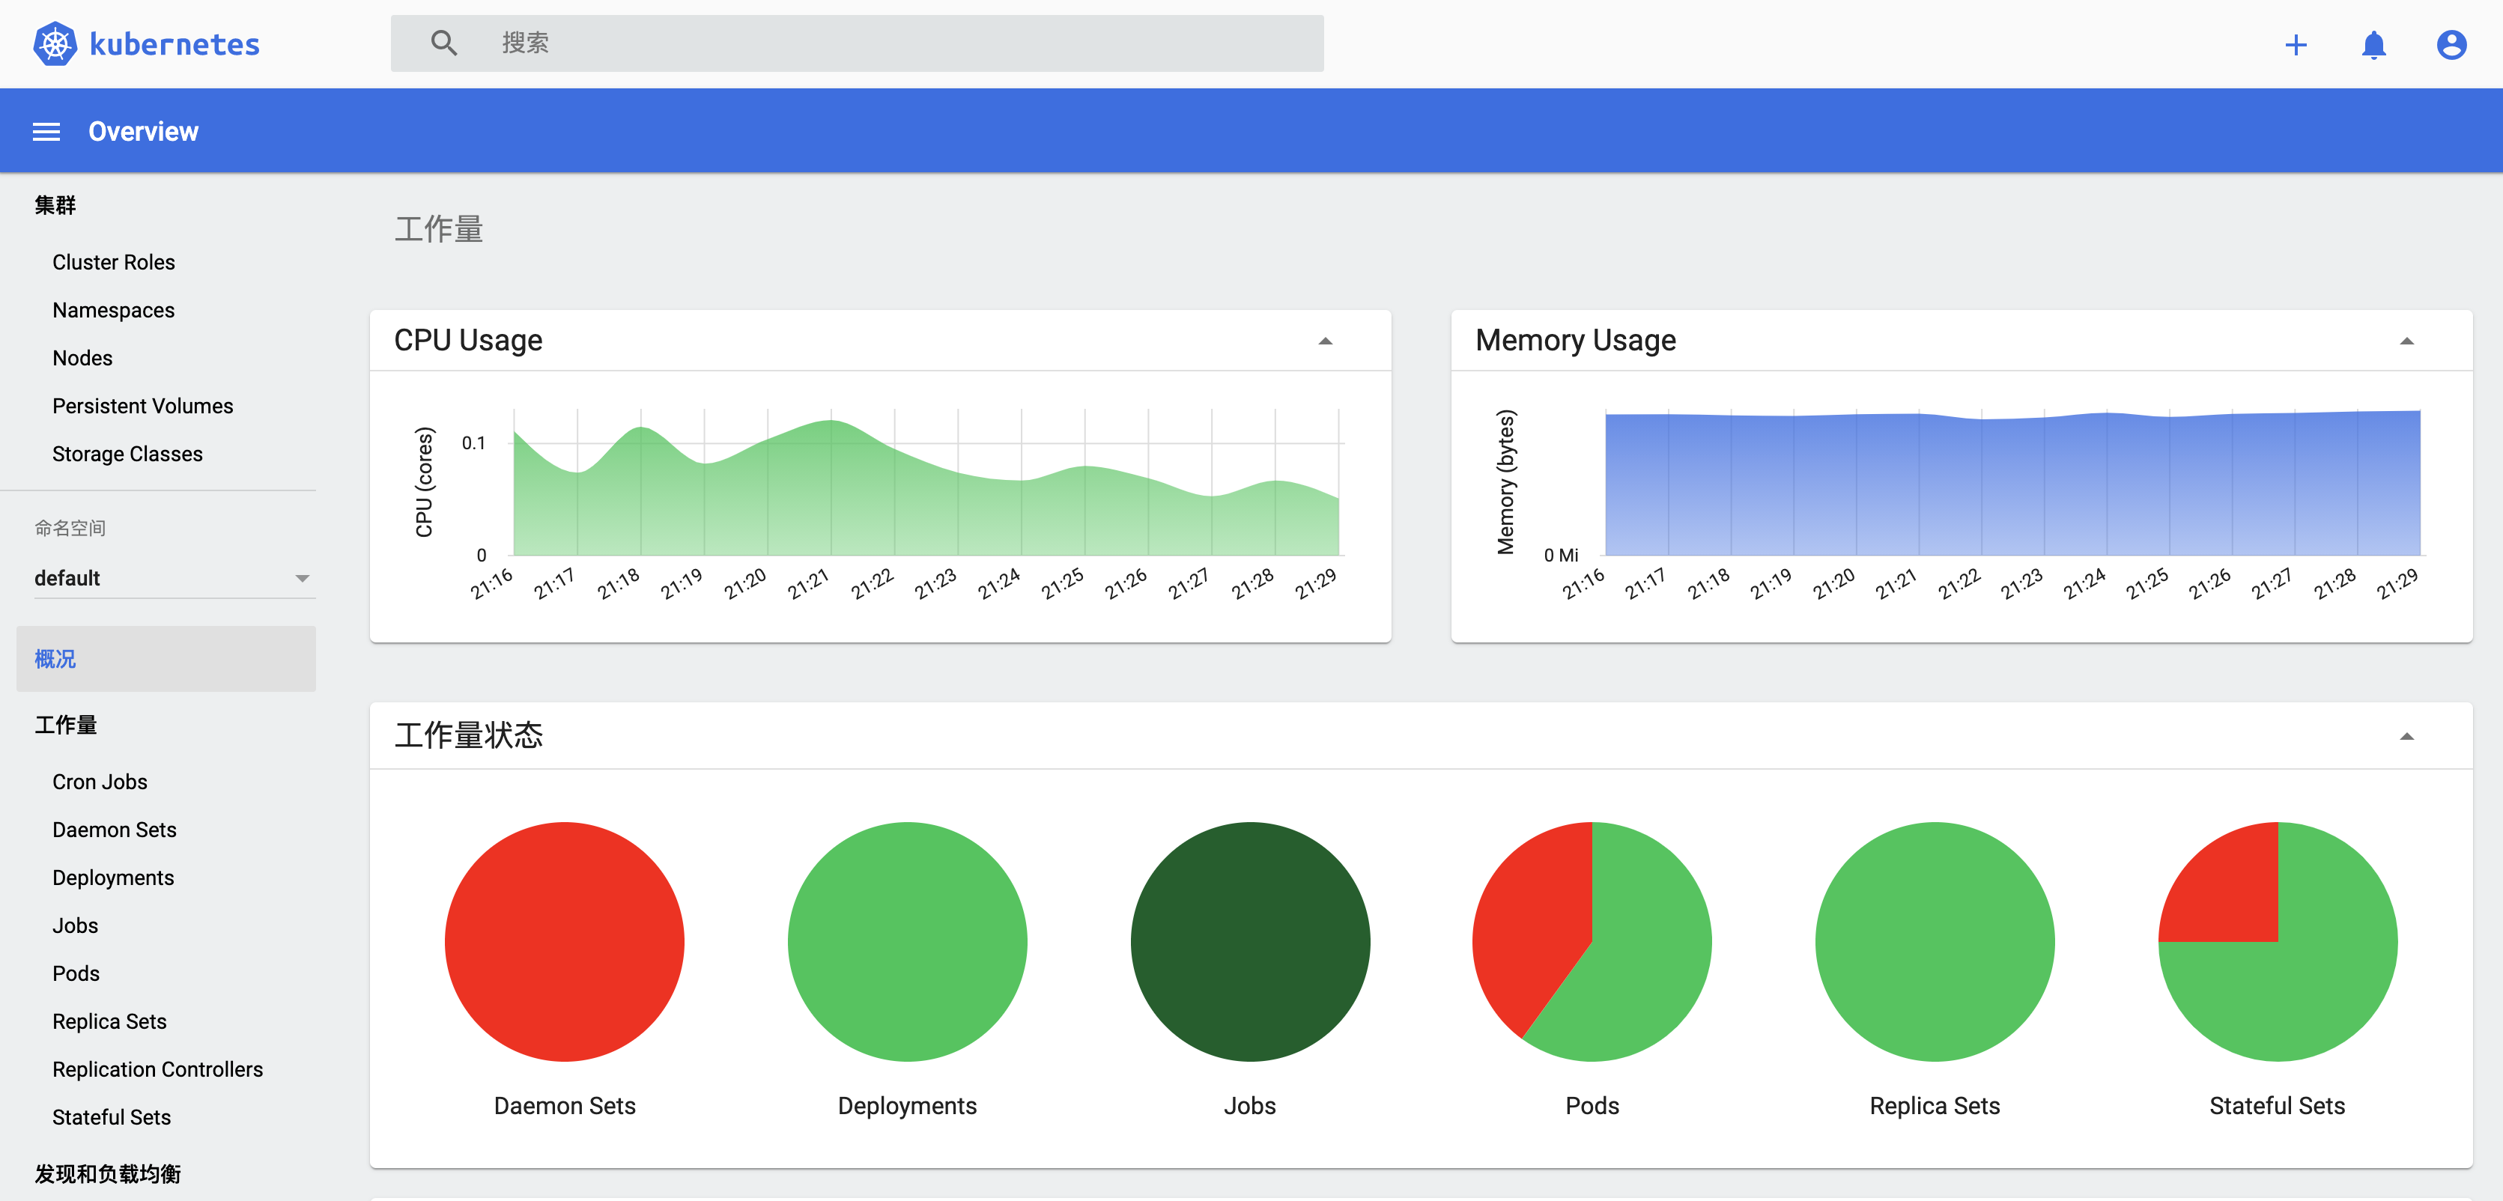This screenshot has height=1201, width=2503.
Task: Click the Jobs chart label
Action: pos(1249,1106)
